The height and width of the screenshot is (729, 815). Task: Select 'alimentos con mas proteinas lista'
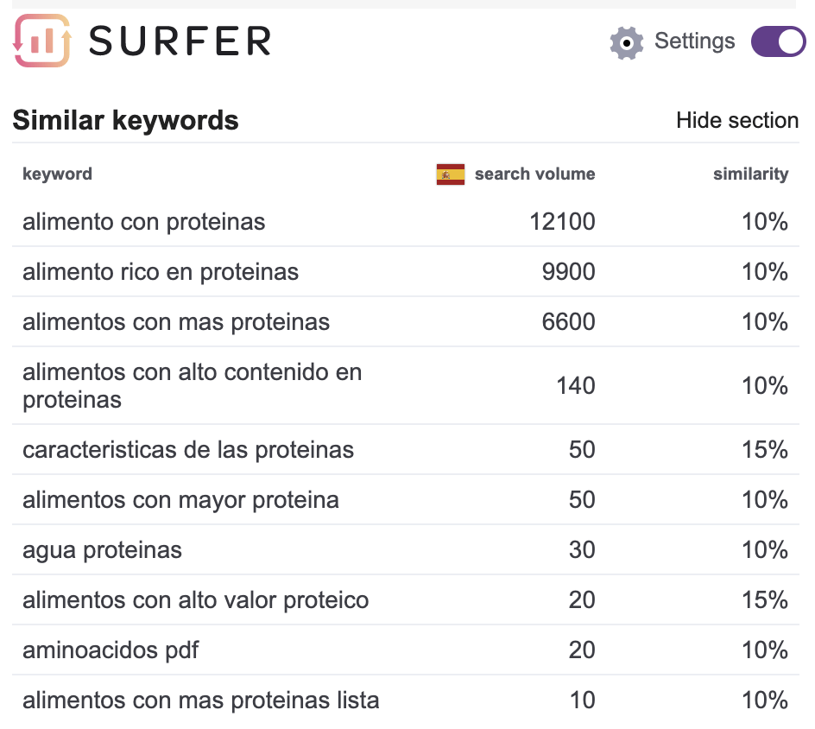[200, 700]
